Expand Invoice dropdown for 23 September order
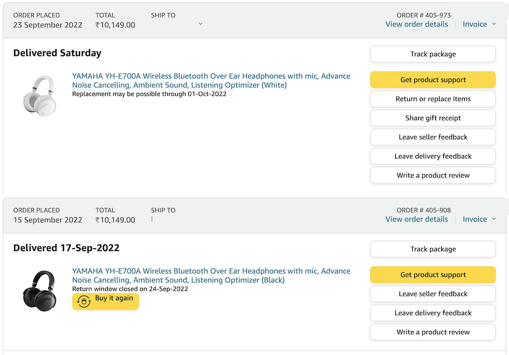Image resolution: width=509 pixels, height=355 pixels. (x=479, y=24)
